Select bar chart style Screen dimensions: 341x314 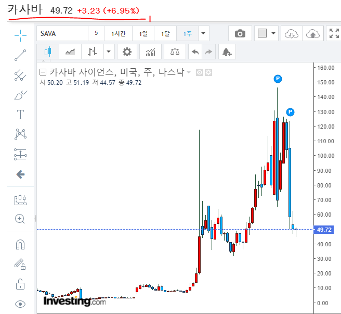point(93,52)
